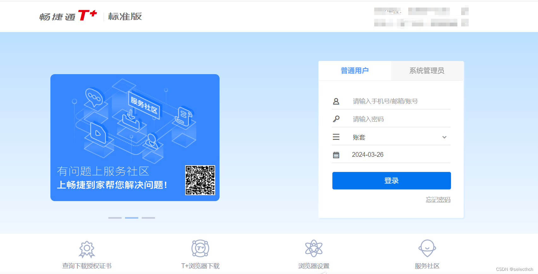The image size is (538, 274).
Task: Open 查询下载授权证书 link
Action: 87,266
